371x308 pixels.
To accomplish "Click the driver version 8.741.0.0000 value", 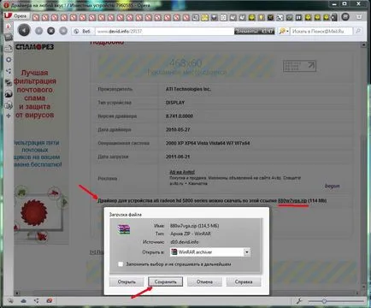I will tap(180, 116).
